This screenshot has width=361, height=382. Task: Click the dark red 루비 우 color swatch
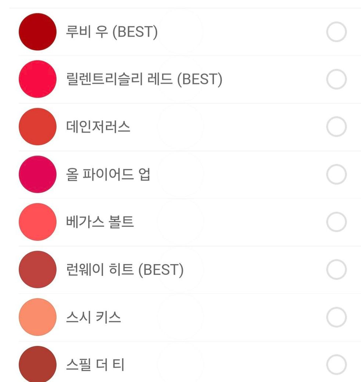(37, 32)
